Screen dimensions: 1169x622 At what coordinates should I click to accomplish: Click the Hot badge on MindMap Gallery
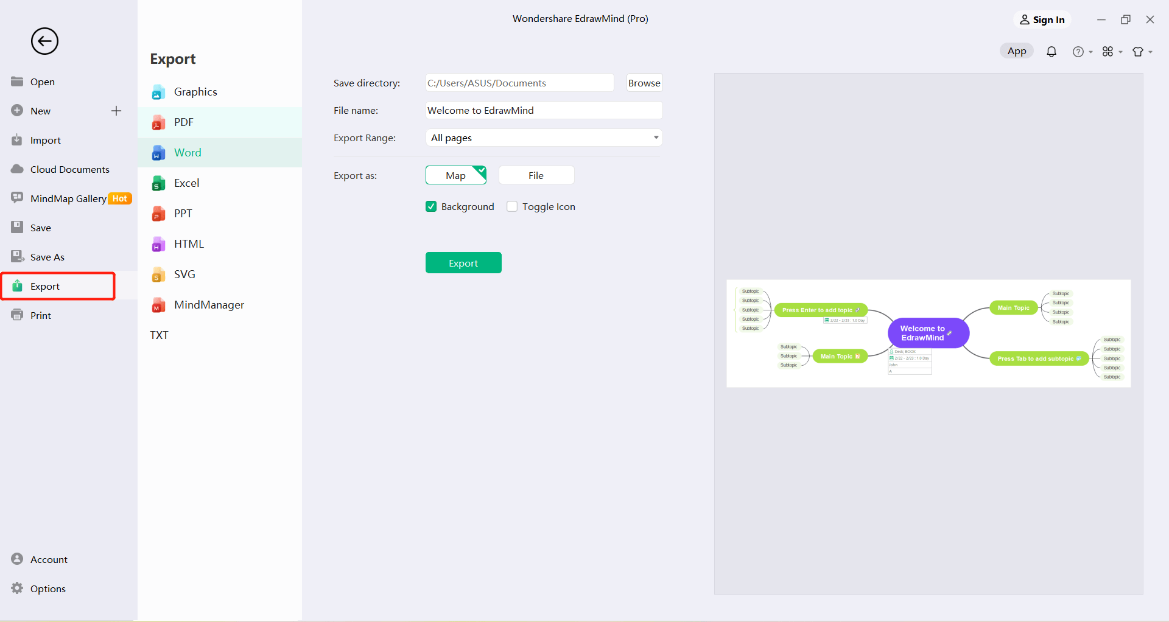(120, 198)
